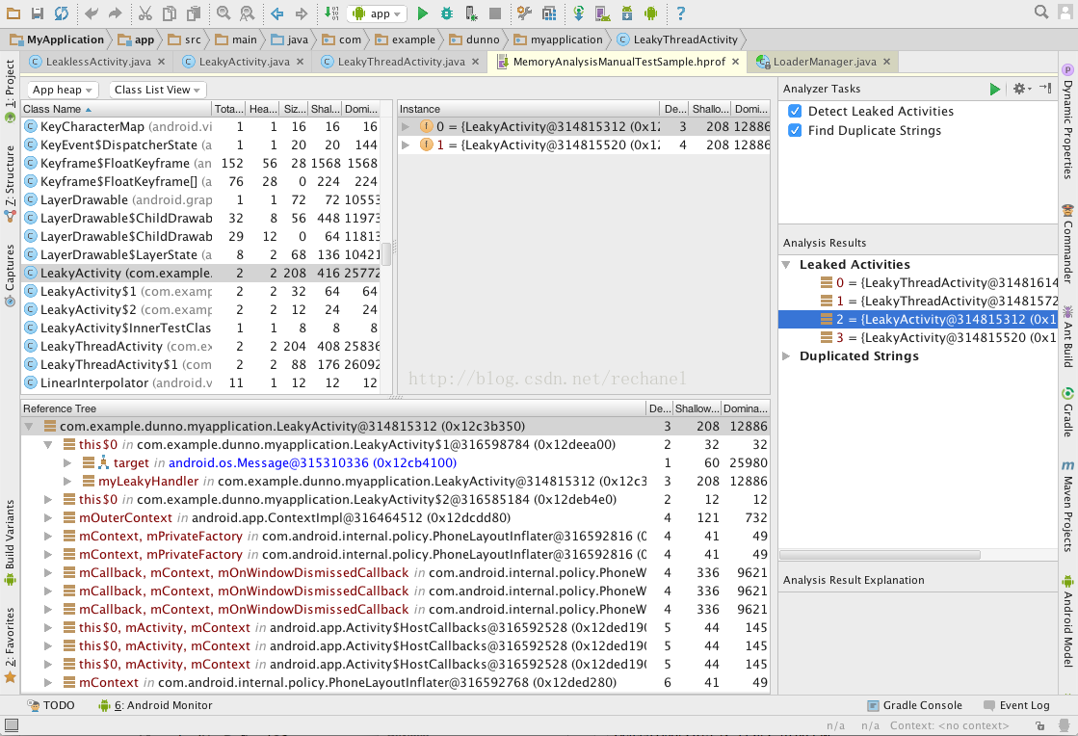Click the Analysis Results horizontal scrollbar
1078x736 pixels.
[x=880, y=555]
